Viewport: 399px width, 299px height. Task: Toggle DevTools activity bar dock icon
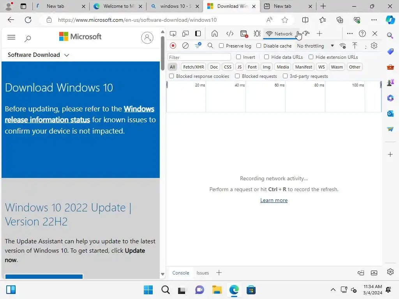[x=198, y=33]
